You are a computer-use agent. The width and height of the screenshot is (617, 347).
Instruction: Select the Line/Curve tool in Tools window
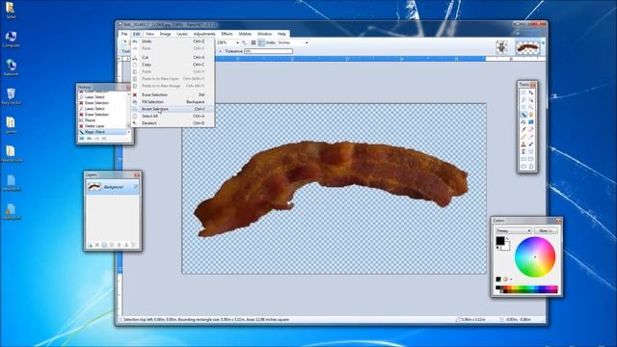tap(531, 151)
